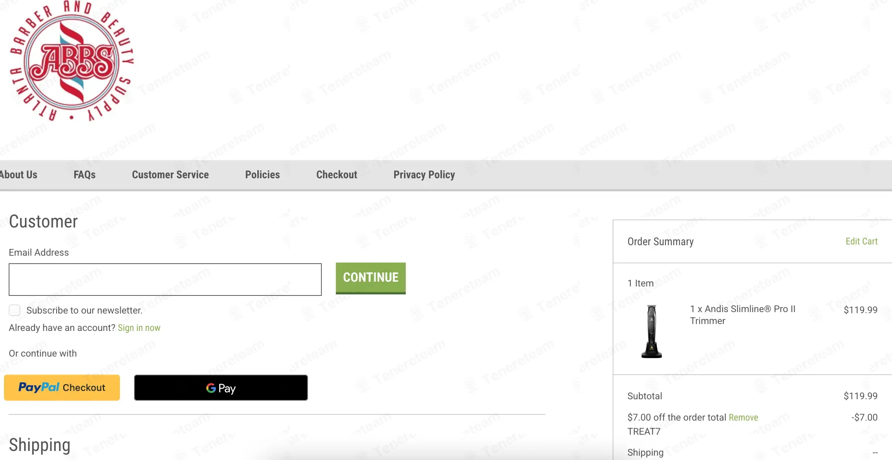Open the Privacy Policy page
This screenshot has width=892, height=460.
click(x=424, y=175)
